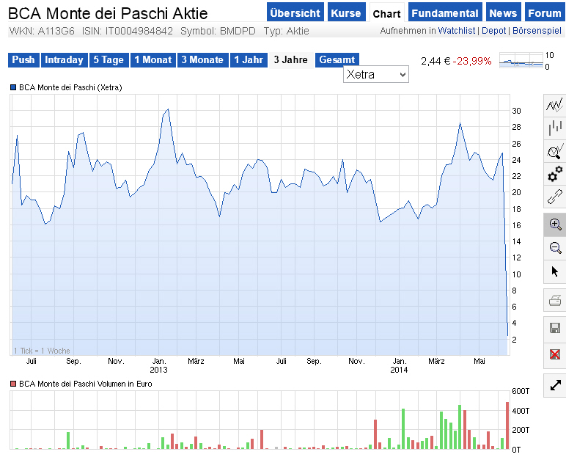Click the price chart peak near Jan. 2013
This screenshot has width=566, height=471.
tap(168, 109)
